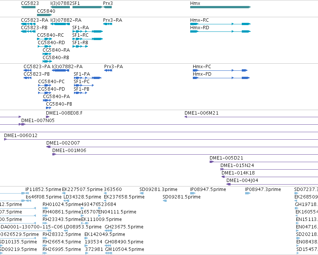This screenshot has width=318, height=255.
Task: Click the RH28332.5prime EST label
Action: (x=62, y=234)
